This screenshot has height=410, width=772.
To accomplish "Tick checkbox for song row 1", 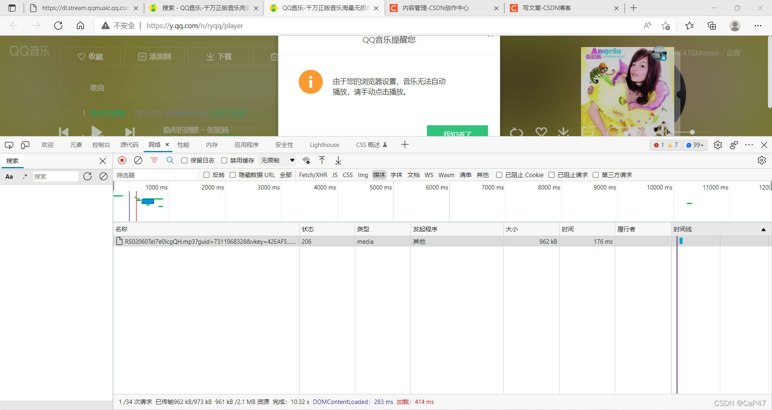I will [x=63, y=113].
